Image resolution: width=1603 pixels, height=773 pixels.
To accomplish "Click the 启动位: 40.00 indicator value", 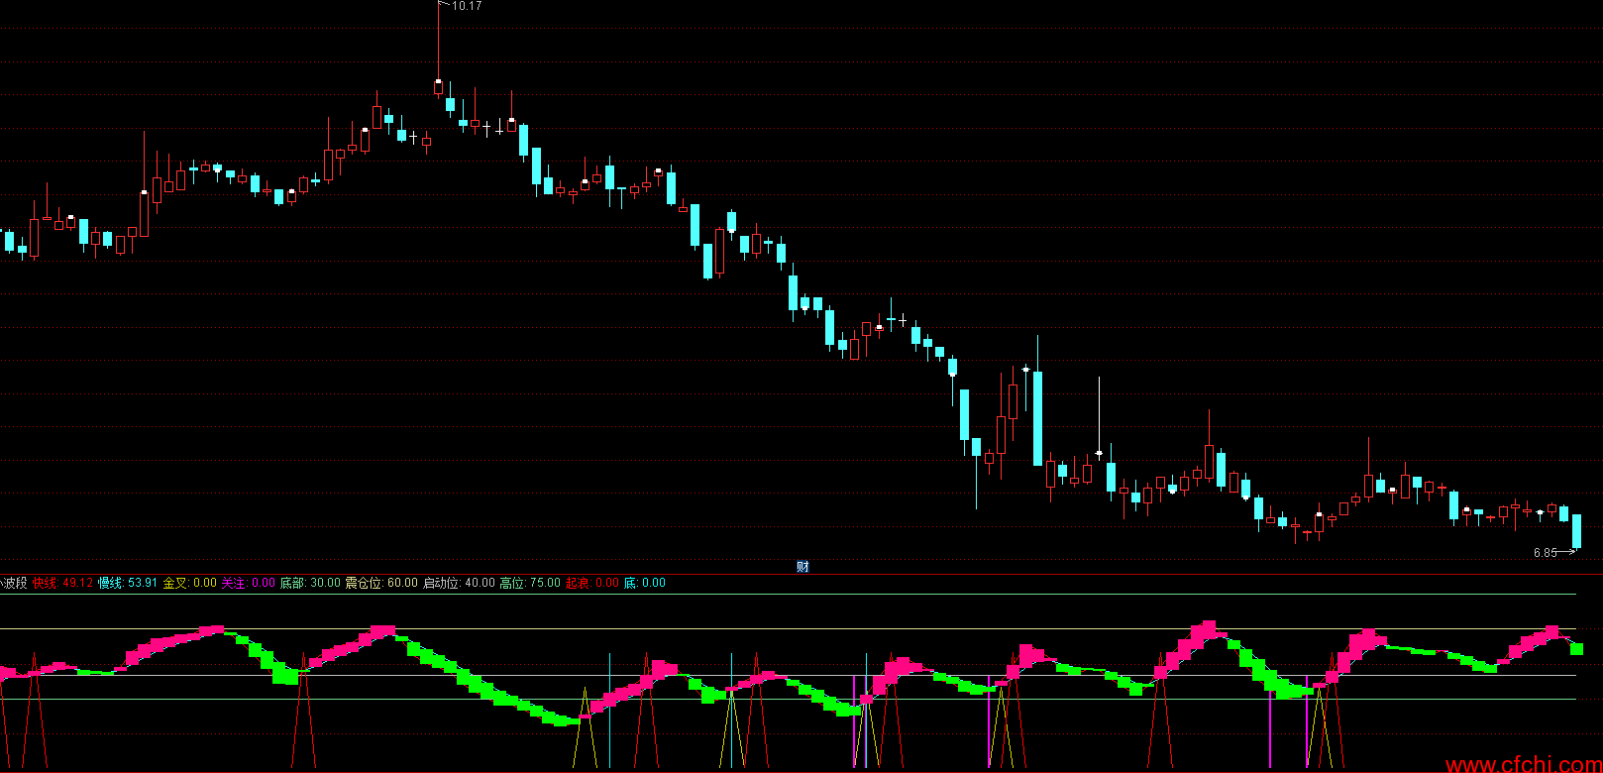I will (x=459, y=583).
